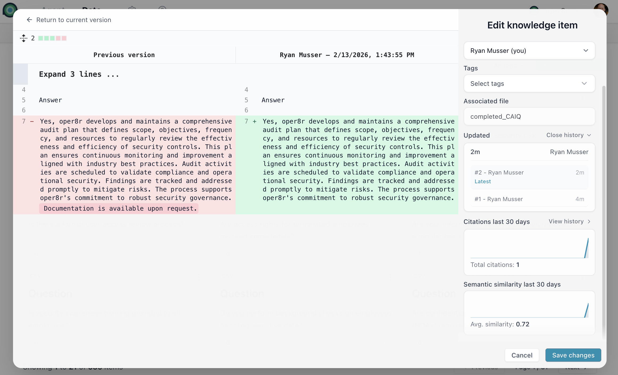618x375 pixels.
Task: Open the author dropdown showing Ryan Musser (you)
Action: tap(529, 50)
